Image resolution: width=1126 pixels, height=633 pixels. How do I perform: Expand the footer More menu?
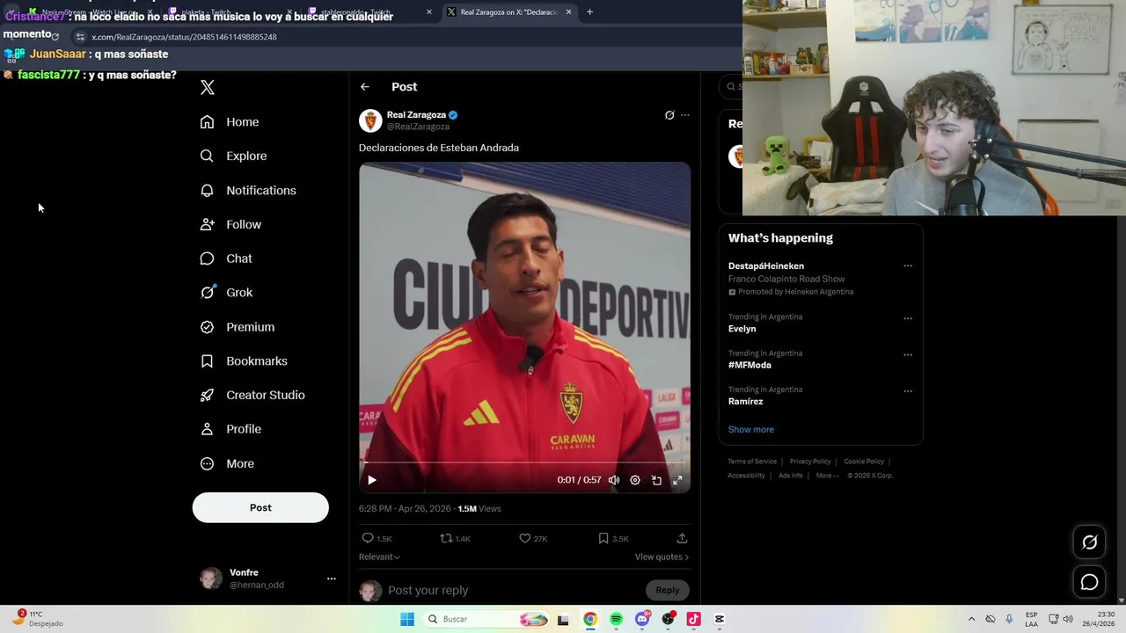(827, 476)
